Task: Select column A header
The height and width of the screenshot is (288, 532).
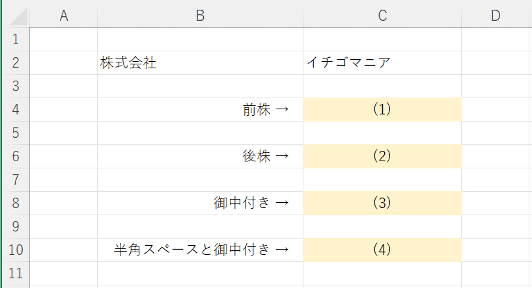Action: point(64,16)
